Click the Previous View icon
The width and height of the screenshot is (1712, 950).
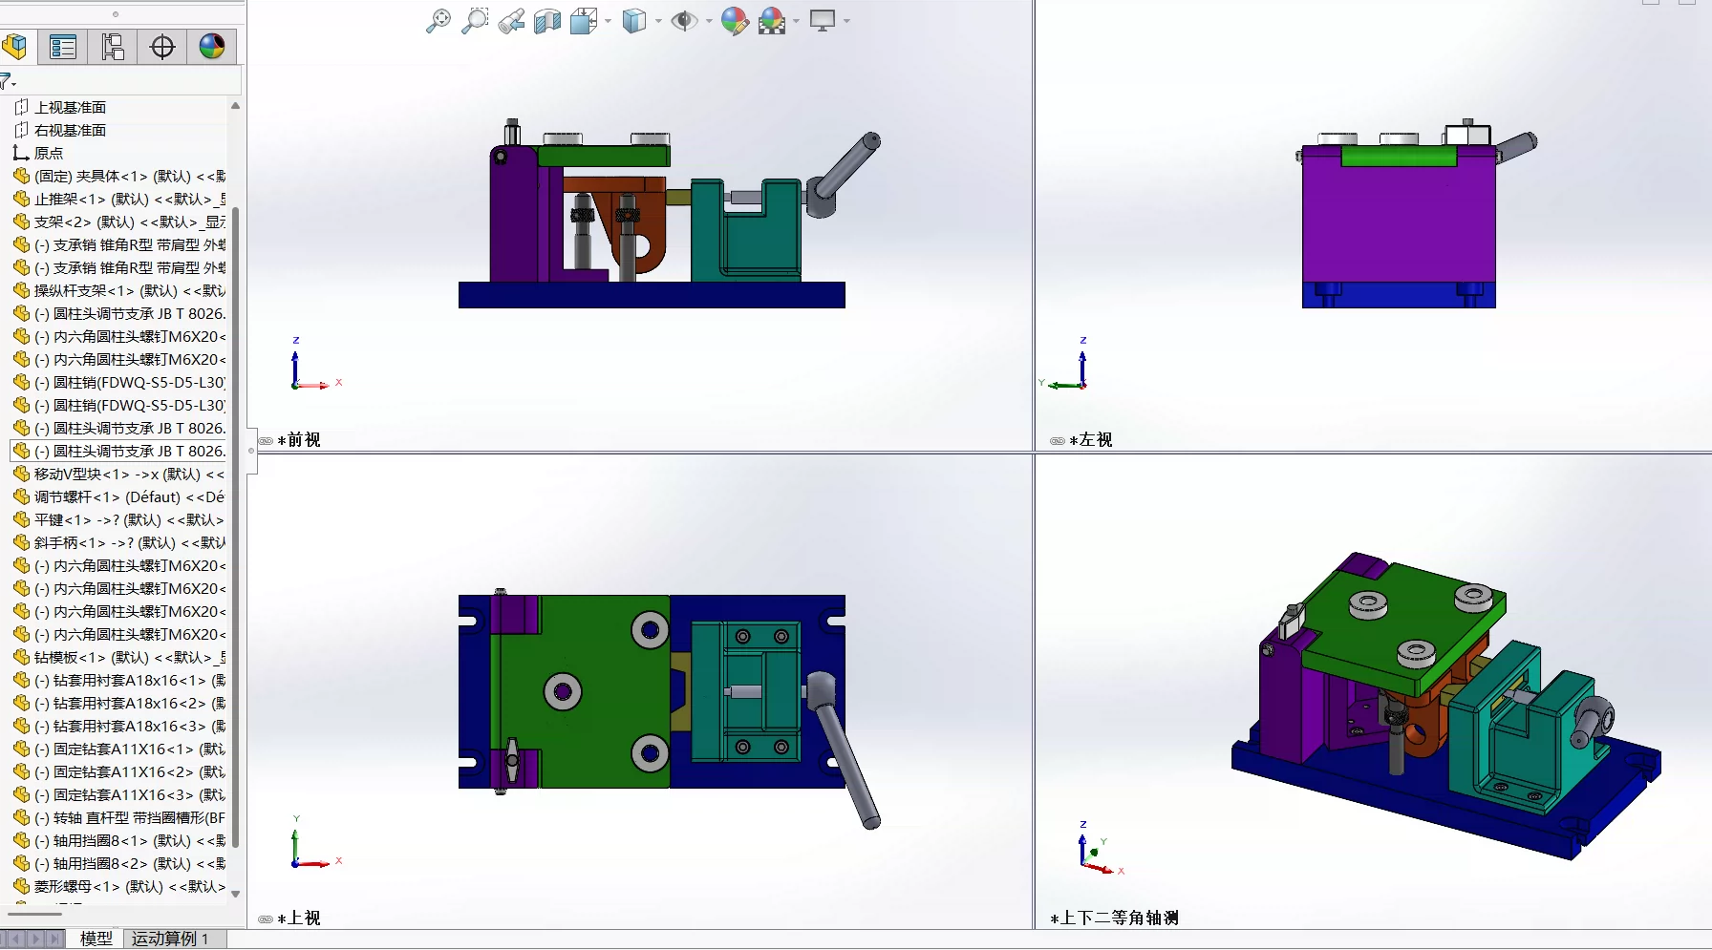click(511, 21)
